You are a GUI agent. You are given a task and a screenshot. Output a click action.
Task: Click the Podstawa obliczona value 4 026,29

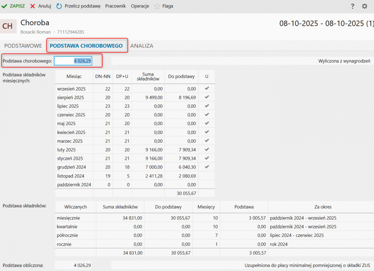coord(82,265)
